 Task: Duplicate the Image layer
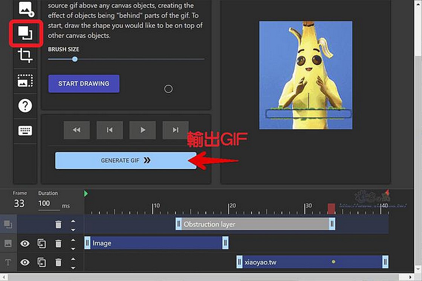tap(41, 244)
